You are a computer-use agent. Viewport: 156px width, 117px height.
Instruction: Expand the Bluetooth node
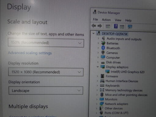click(98, 48)
